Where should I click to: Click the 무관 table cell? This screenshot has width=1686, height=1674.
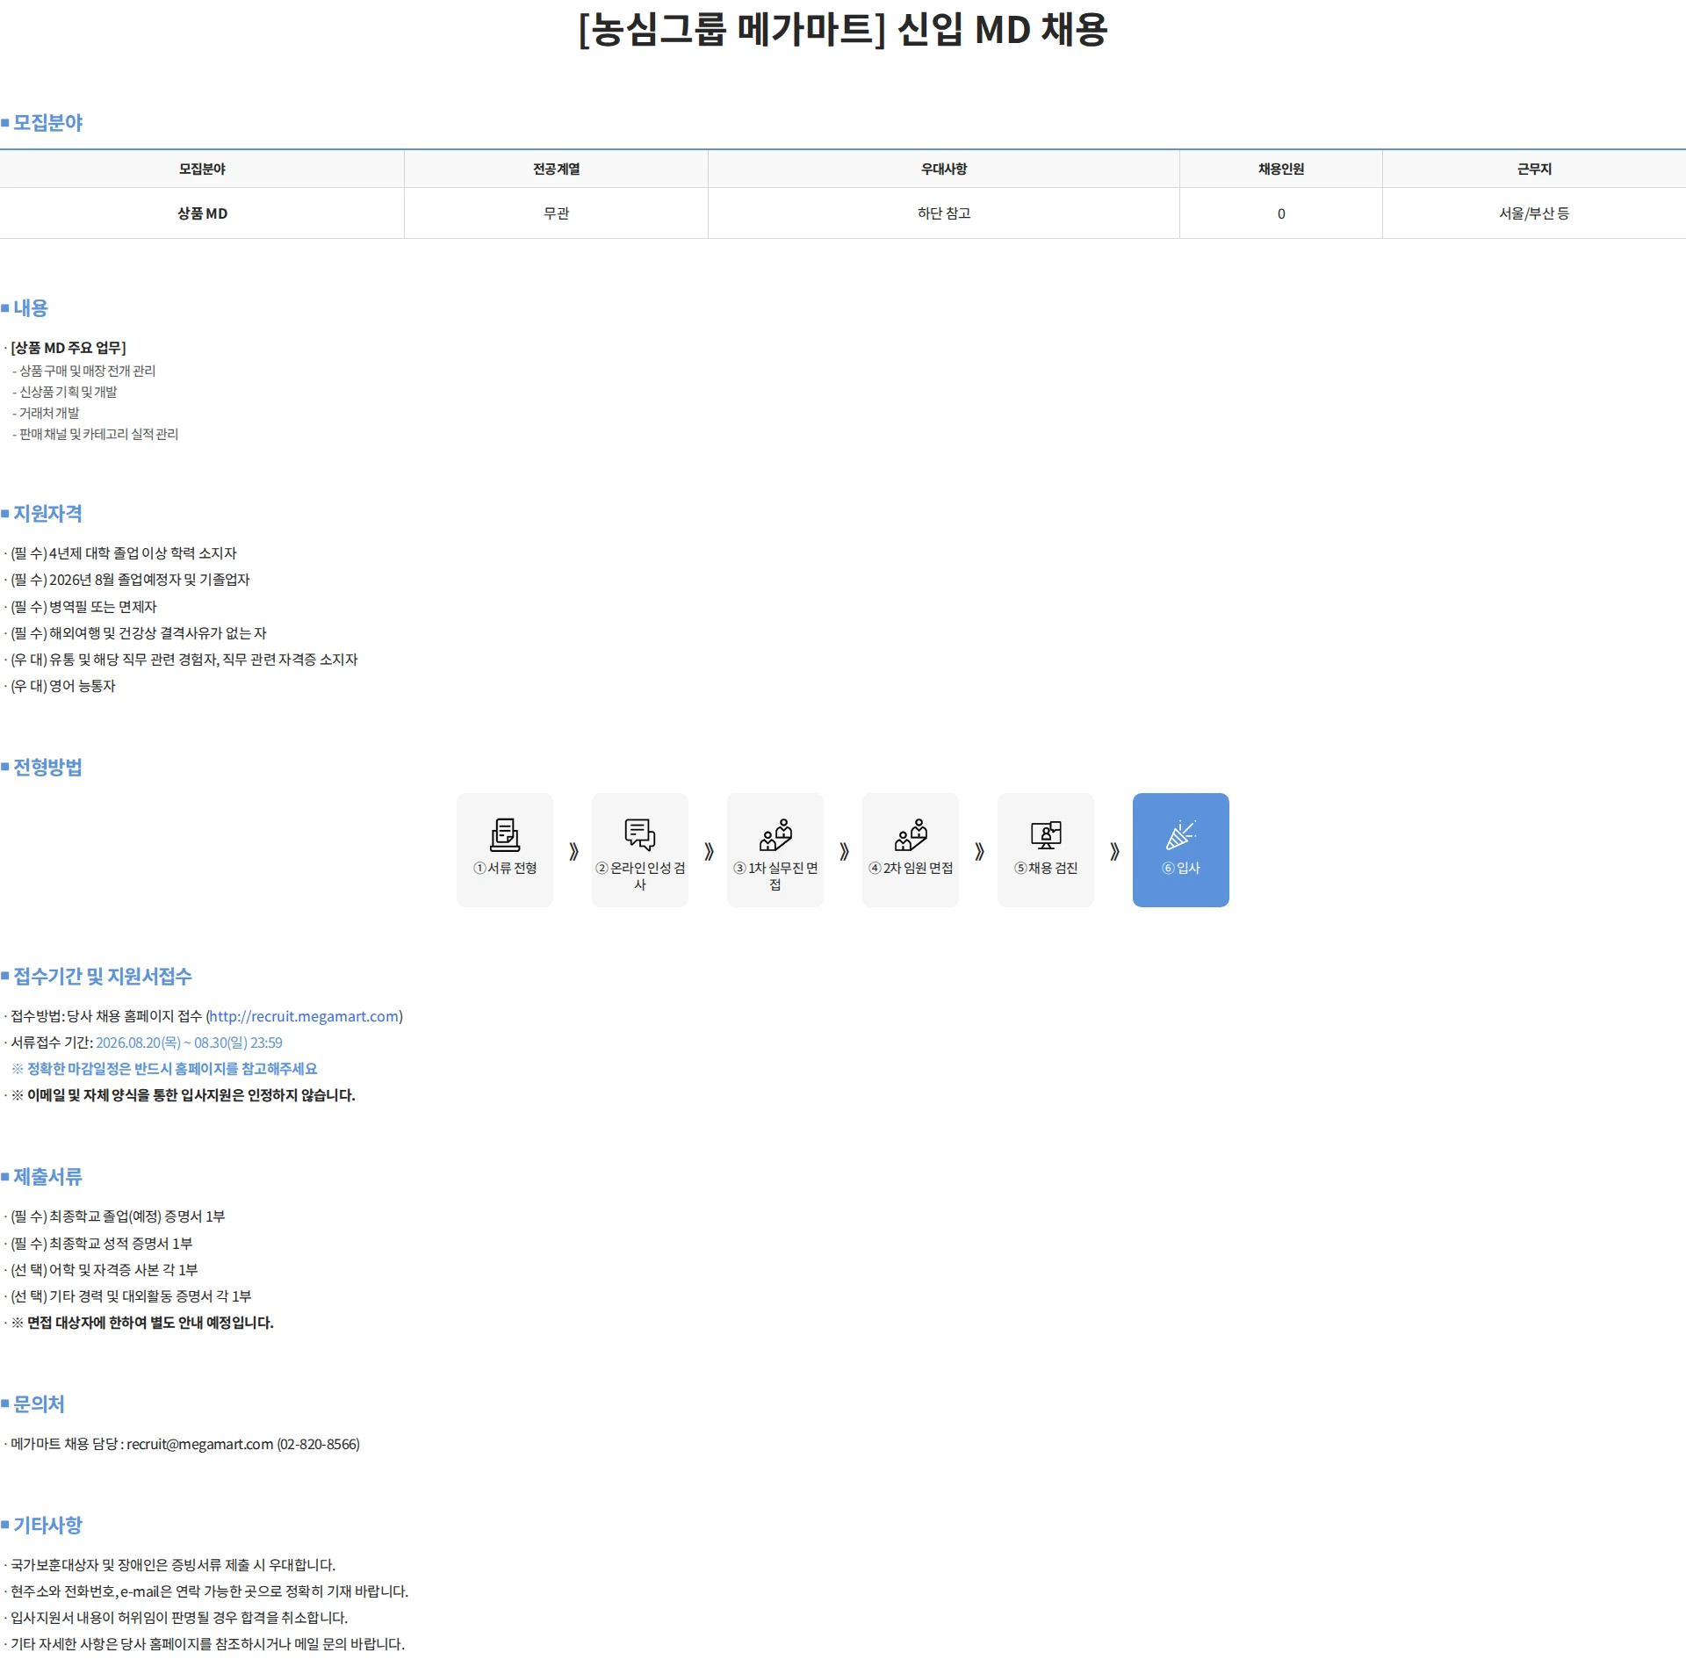556,213
